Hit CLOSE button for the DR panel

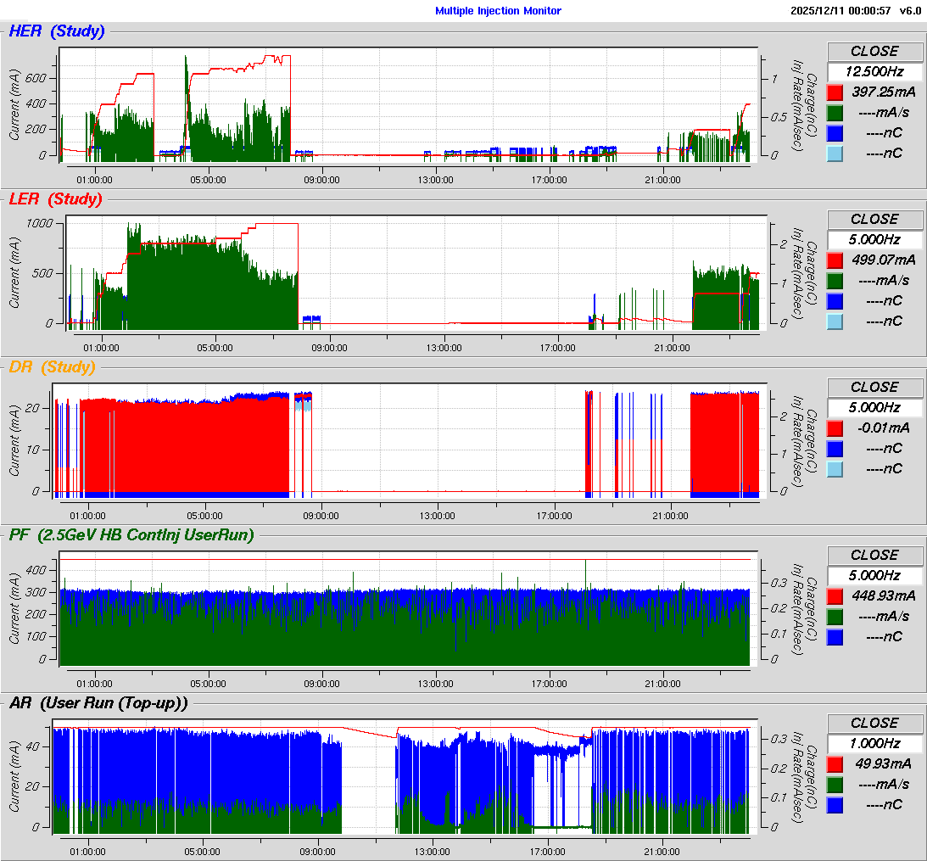click(874, 387)
